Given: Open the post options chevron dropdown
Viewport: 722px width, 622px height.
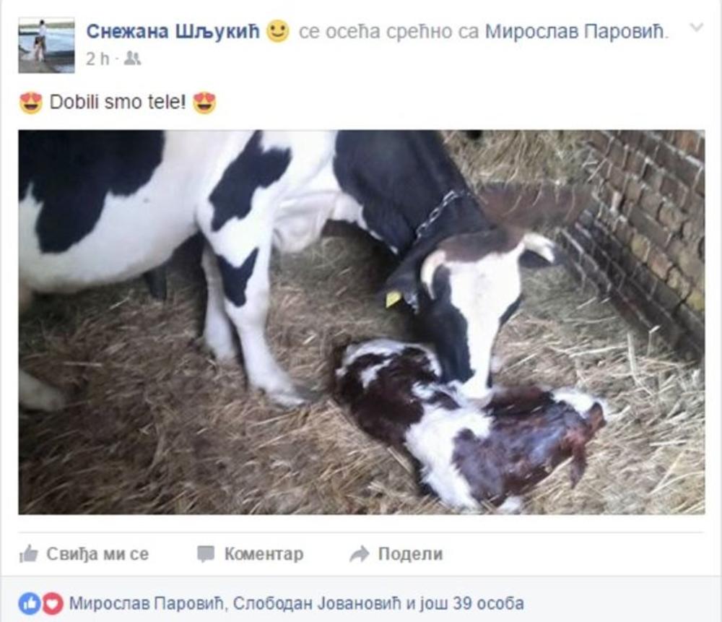Looking at the screenshot, I should [697, 27].
